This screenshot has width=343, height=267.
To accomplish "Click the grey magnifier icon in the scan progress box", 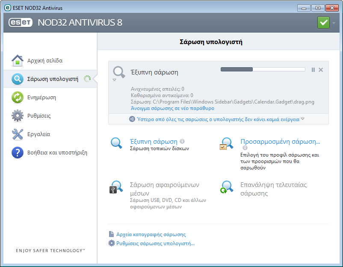I will pos(119,72).
